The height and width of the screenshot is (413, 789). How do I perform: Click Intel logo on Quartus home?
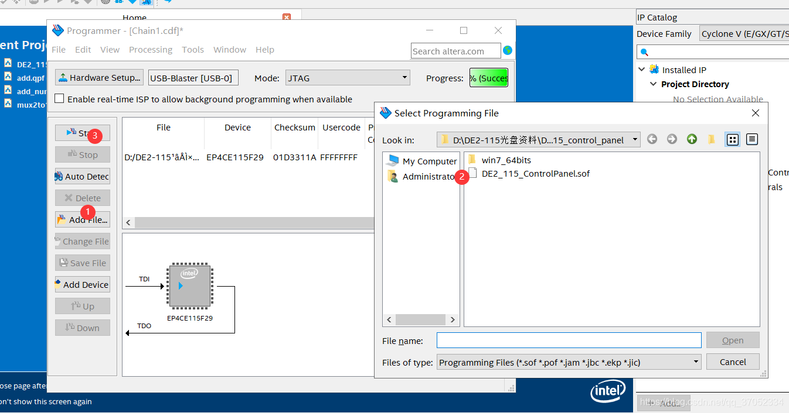click(607, 390)
